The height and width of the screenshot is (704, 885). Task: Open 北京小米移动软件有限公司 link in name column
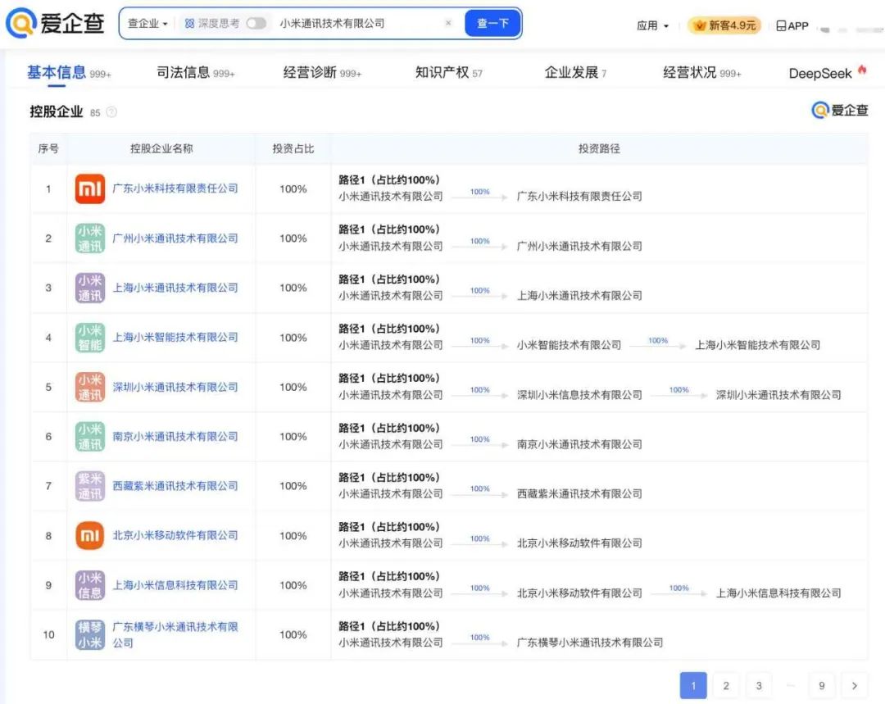(175, 535)
